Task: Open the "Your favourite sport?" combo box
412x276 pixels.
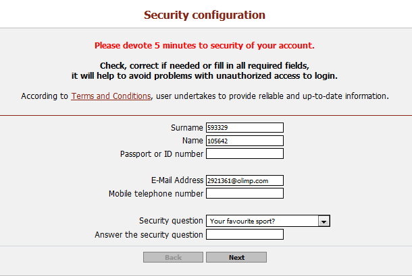Action: [268, 221]
